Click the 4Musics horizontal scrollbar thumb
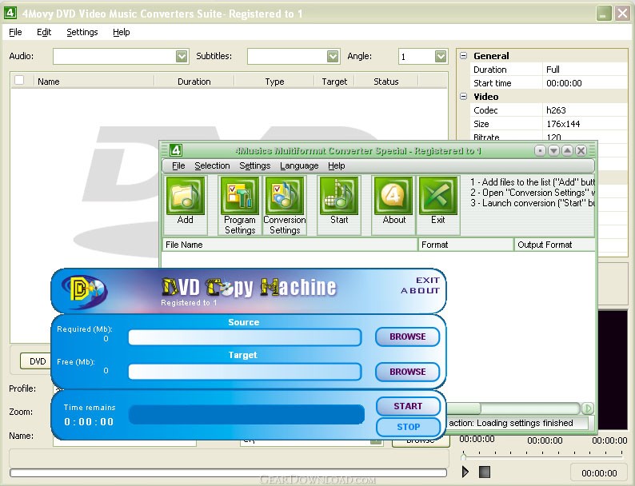The image size is (635, 486). point(463,408)
